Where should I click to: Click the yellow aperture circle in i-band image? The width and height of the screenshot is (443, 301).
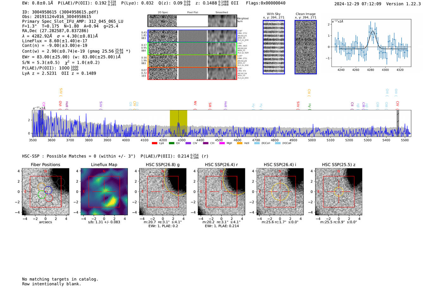pos(280,192)
